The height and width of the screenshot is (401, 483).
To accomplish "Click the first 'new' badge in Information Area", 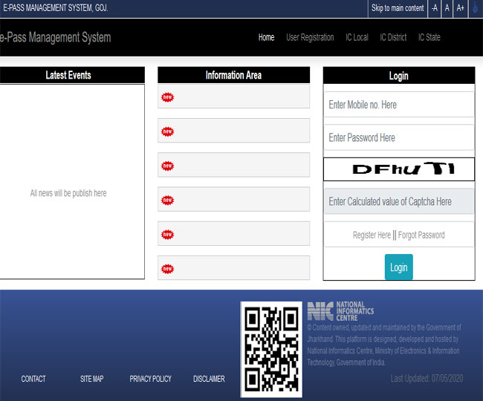I will pyautogui.click(x=167, y=97).
